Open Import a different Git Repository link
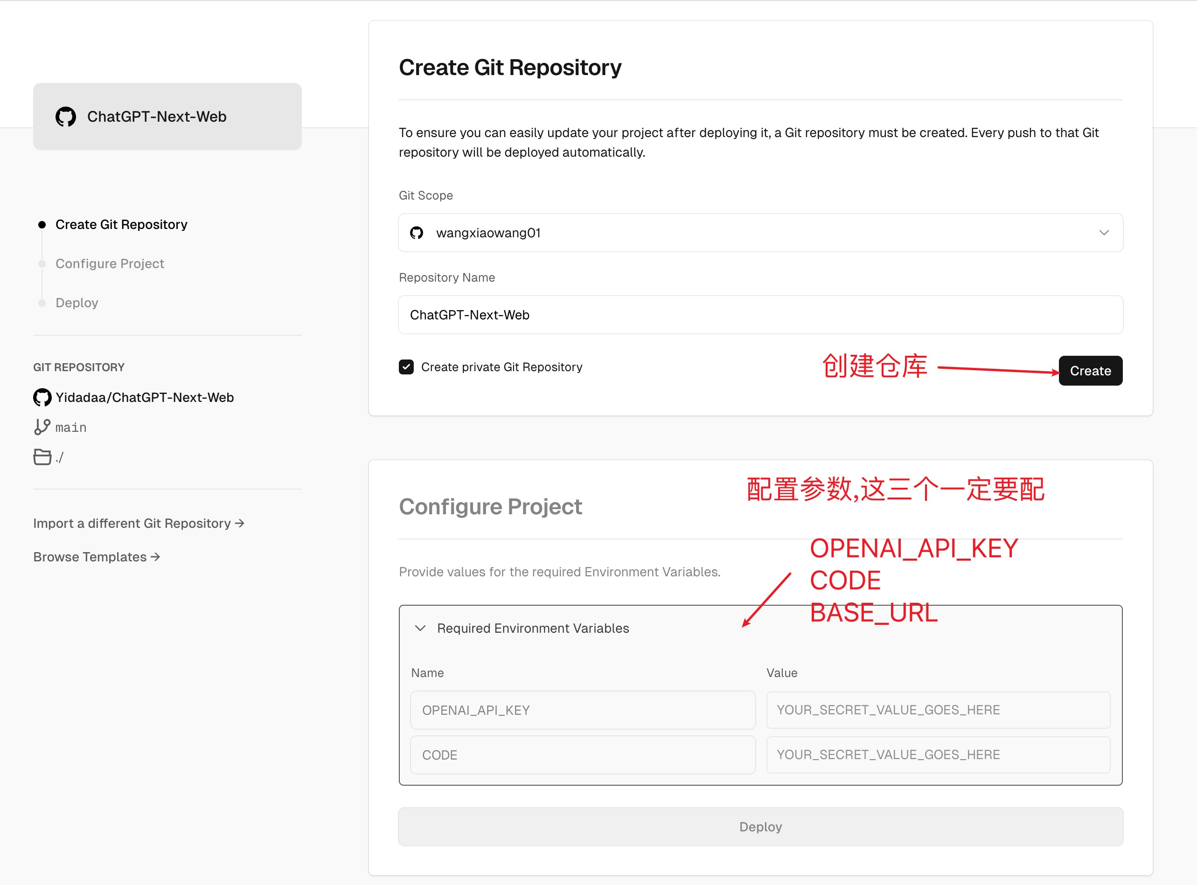This screenshot has height=885, width=1197. click(139, 523)
